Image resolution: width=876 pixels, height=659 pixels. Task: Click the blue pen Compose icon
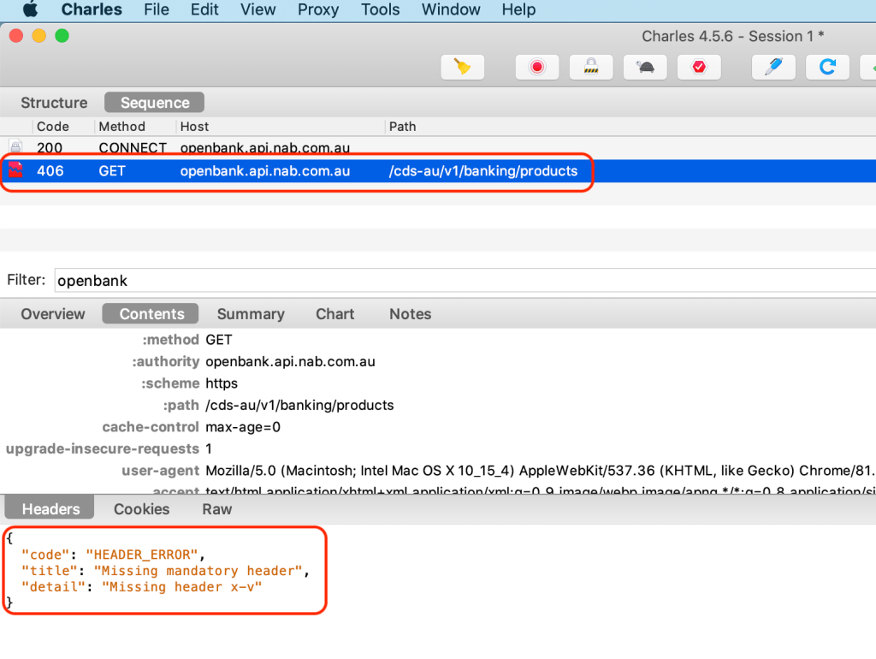773,67
